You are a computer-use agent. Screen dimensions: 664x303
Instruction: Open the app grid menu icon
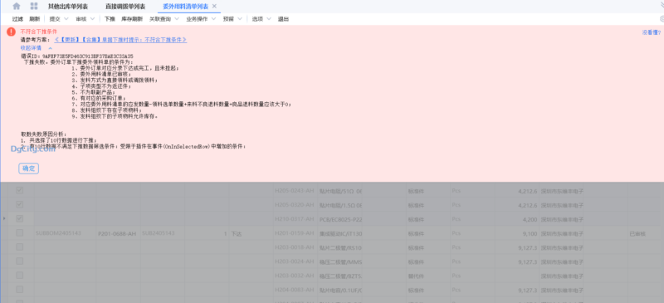34,6
